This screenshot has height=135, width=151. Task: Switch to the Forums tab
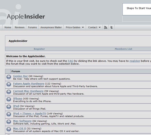point(32,28)
